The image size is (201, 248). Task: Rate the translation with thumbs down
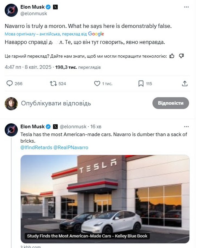click(181, 55)
